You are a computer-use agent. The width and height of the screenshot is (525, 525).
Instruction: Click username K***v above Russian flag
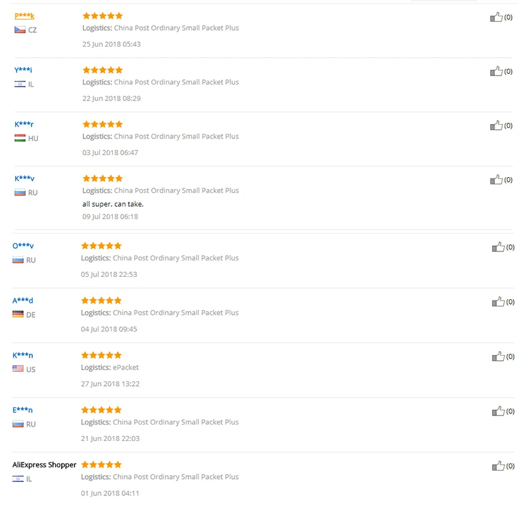pyautogui.click(x=24, y=178)
